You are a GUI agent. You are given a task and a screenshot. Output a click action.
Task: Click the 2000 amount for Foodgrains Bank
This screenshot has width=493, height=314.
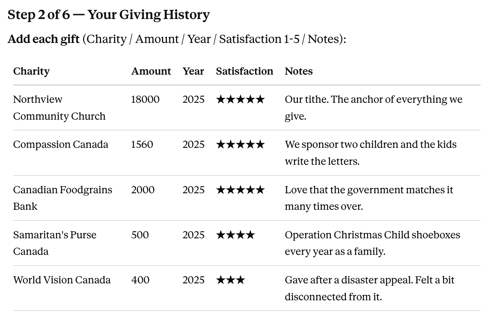[x=143, y=190]
